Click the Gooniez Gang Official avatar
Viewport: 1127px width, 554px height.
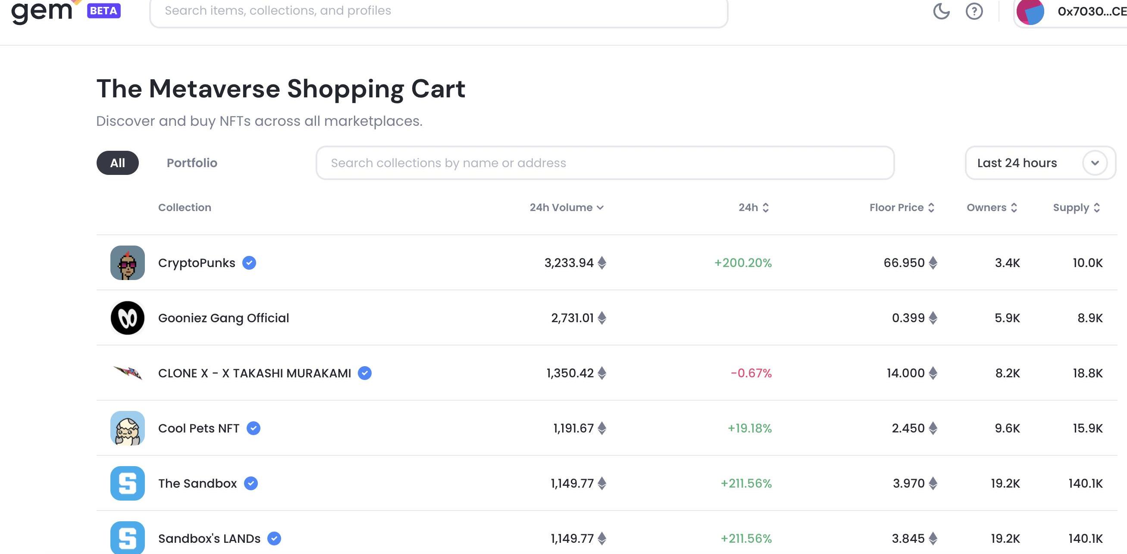[x=127, y=318]
